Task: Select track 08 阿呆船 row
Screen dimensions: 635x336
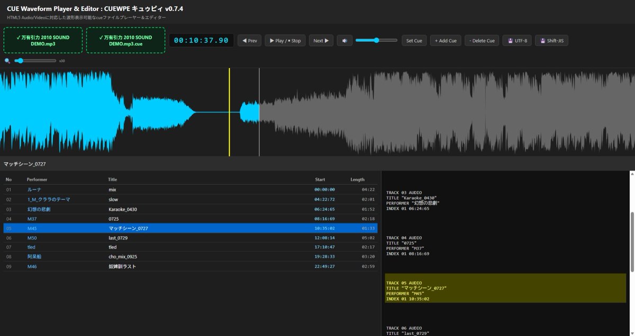Action: tap(190, 257)
